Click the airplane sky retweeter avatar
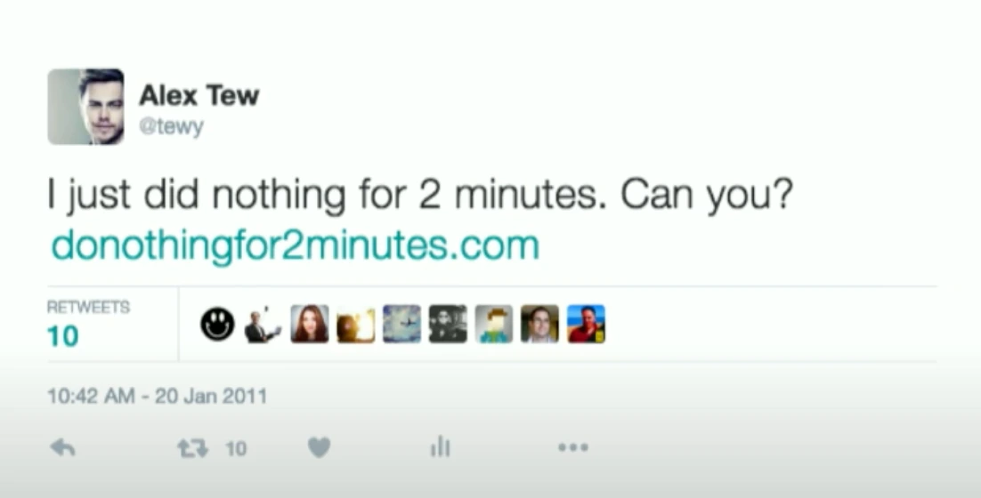The height and width of the screenshot is (498, 981). click(401, 325)
